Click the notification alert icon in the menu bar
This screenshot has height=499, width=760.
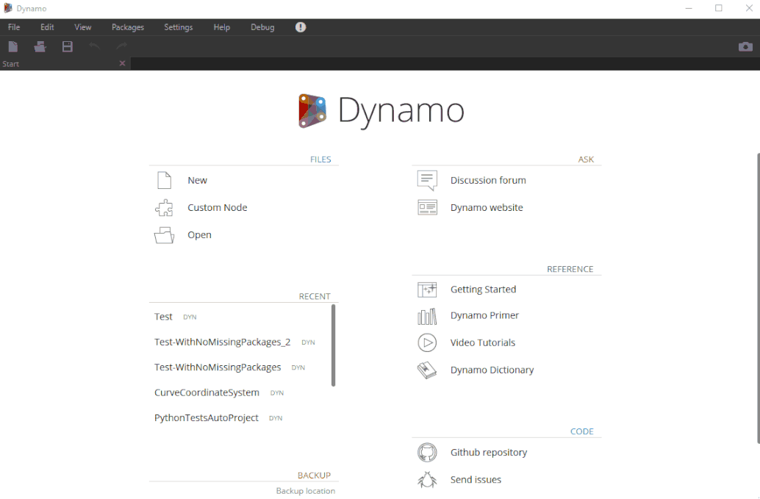coord(300,26)
